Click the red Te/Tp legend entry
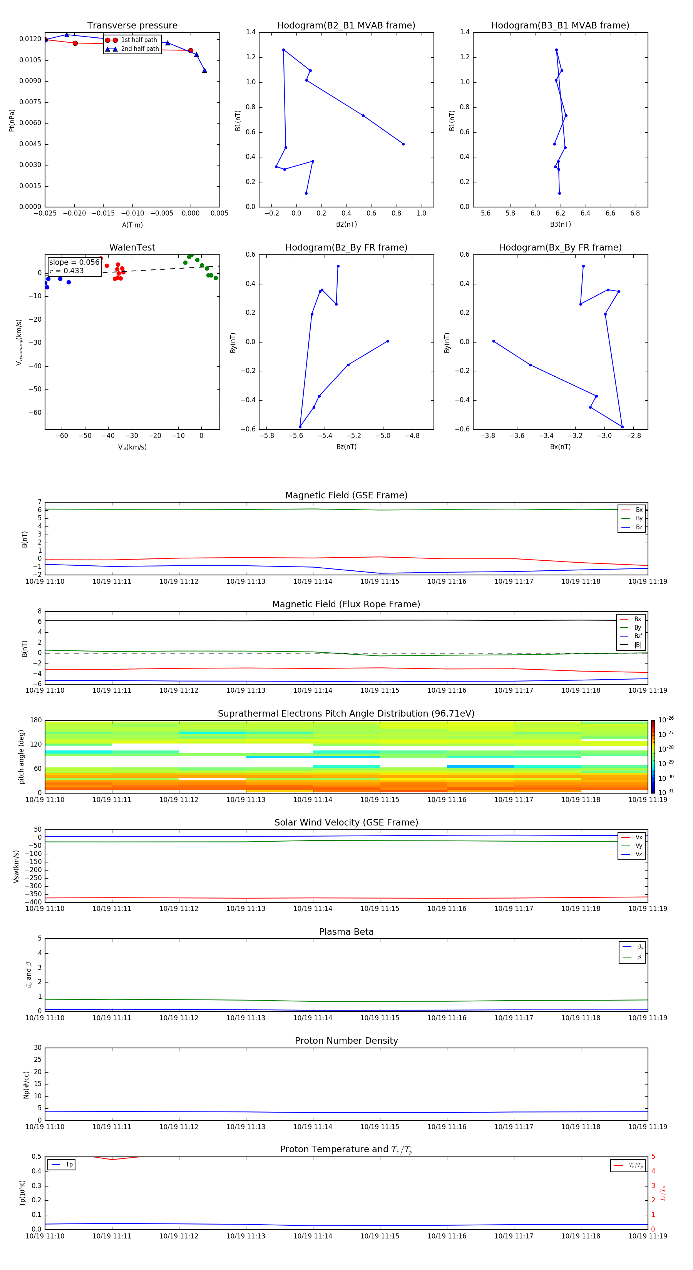Image resolution: width=693 pixels, height=1270 pixels. tap(628, 1165)
